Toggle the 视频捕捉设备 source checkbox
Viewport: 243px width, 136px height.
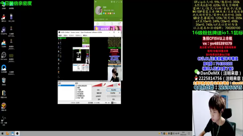[76, 96]
